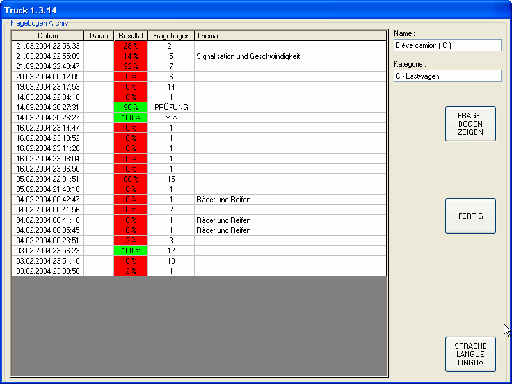Select the row dated 21.03.2004 22:56:33
The width and height of the screenshot is (512, 384).
[x=48, y=46]
